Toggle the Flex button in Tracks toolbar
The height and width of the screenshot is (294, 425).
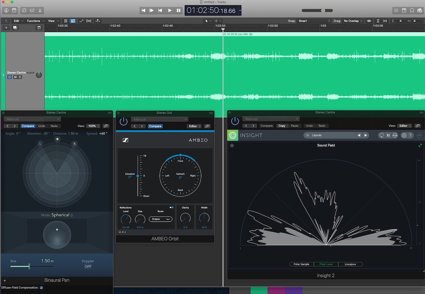[89, 21]
